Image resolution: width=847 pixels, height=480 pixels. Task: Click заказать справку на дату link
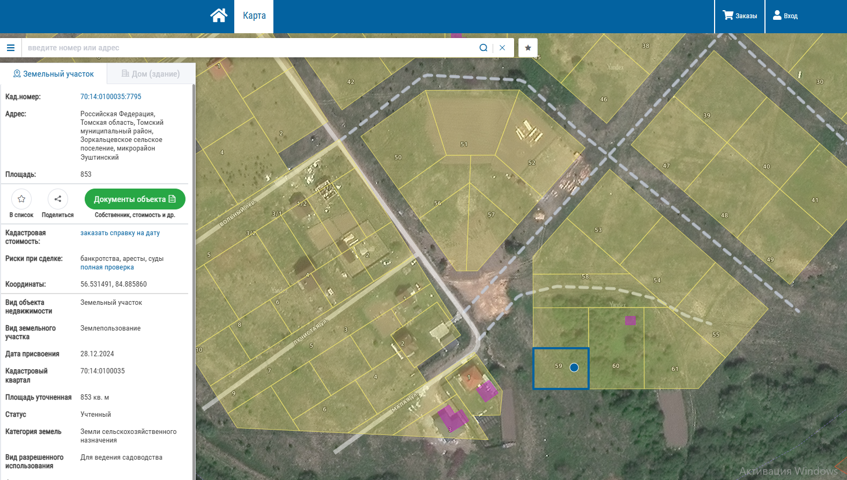coord(120,233)
